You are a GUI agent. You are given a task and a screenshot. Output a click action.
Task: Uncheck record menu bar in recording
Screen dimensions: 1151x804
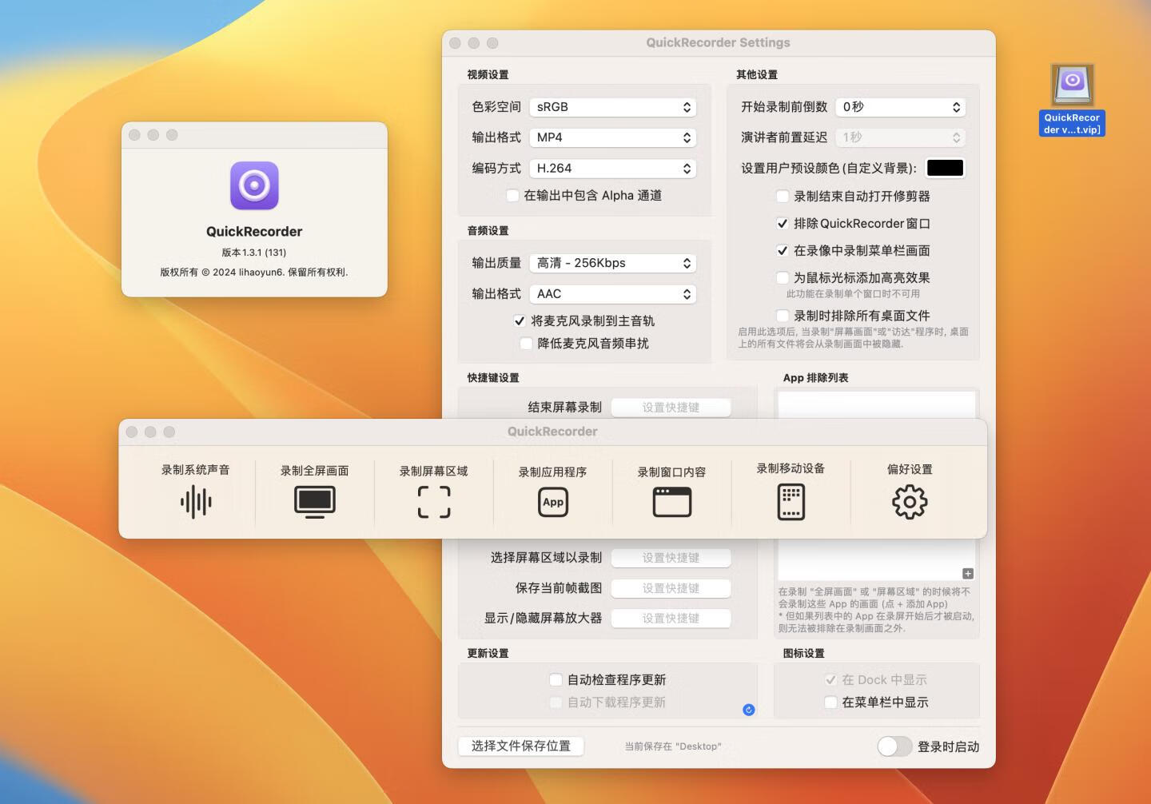(x=783, y=251)
